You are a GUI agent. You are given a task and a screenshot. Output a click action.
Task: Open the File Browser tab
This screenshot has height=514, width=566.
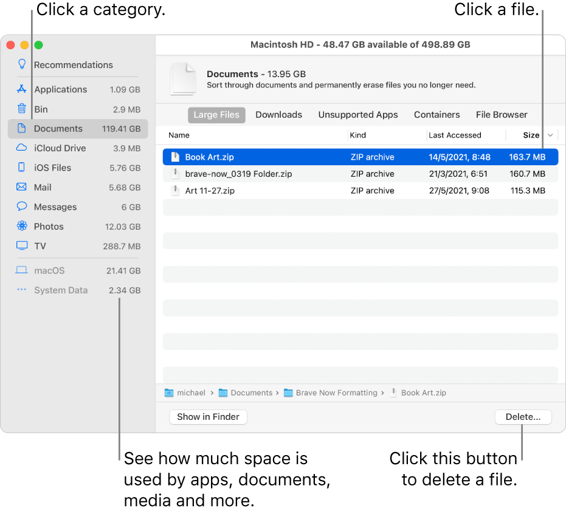pyautogui.click(x=501, y=115)
